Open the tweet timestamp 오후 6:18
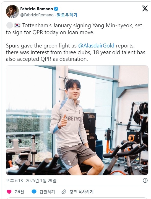 coord(14,180)
